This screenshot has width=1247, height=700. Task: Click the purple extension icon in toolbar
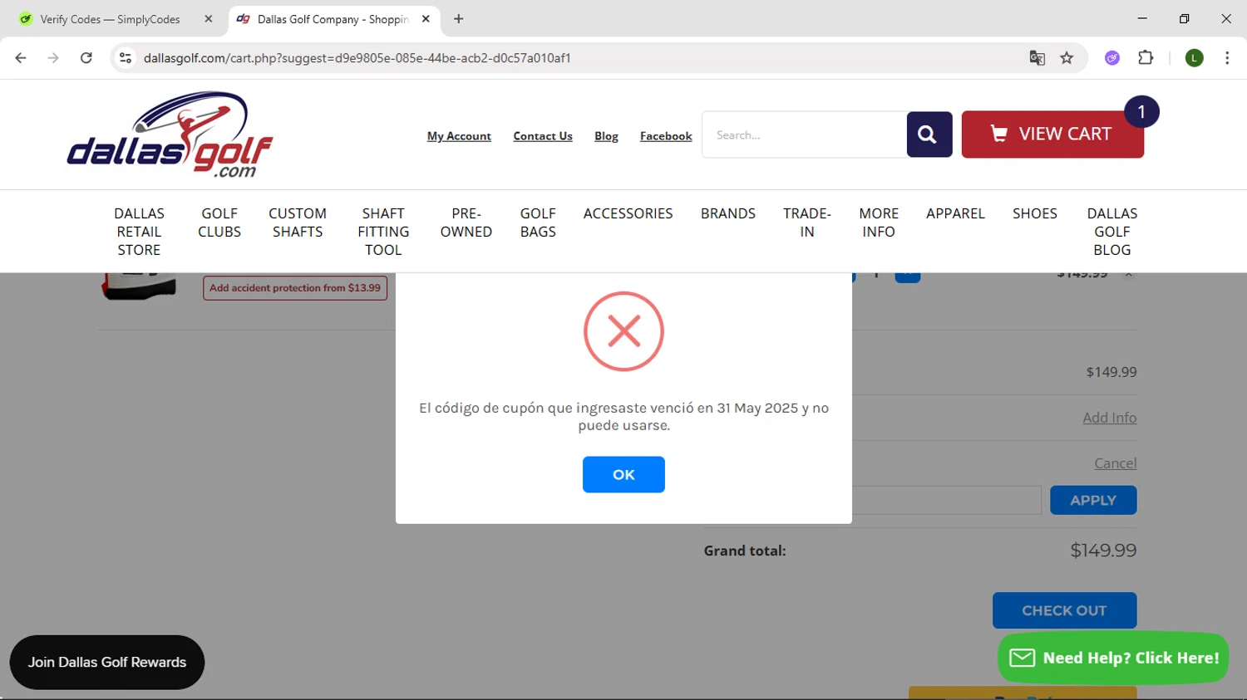point(1112,58)
